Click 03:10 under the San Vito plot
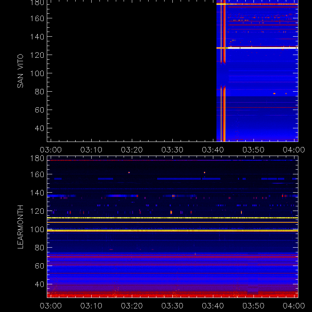This screenshot has height=312, width=312. pos(91,150)
